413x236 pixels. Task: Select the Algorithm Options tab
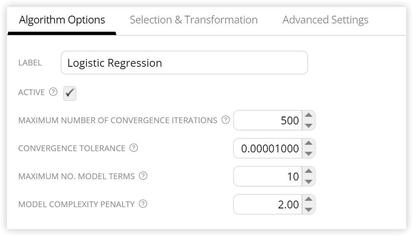coord(62,20)
